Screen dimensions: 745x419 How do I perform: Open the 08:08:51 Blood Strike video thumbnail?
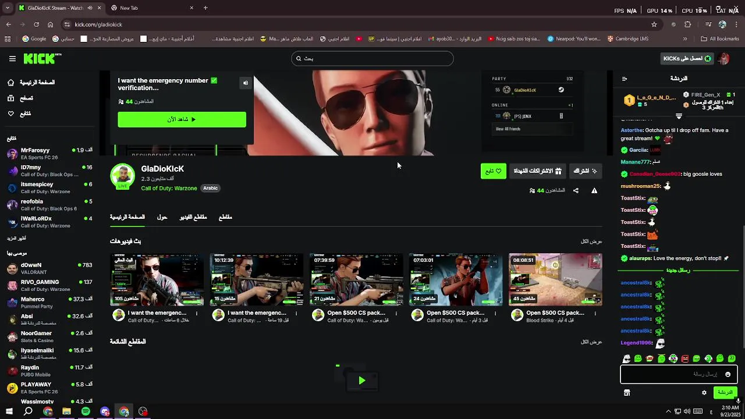(555, 279)
